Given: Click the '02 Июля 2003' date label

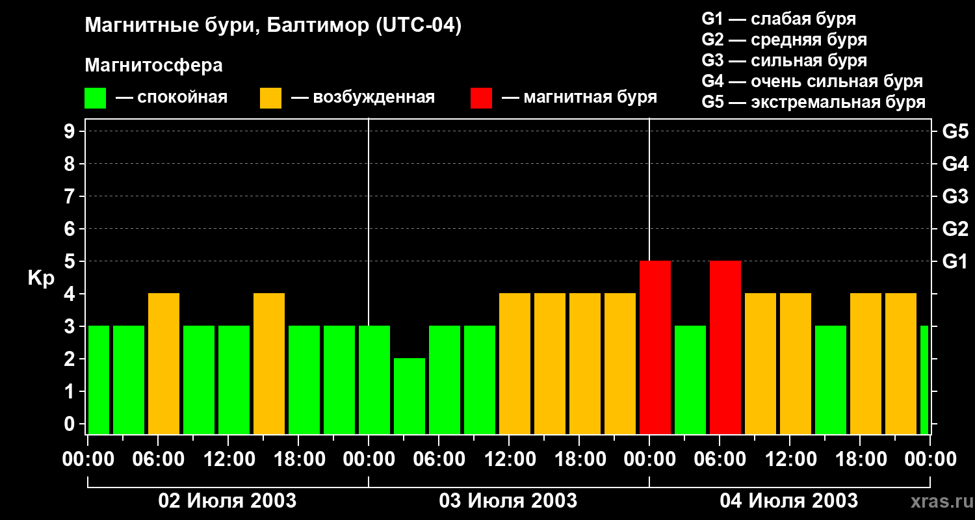Looking at the screenshot, I should (x=227, y=501).
